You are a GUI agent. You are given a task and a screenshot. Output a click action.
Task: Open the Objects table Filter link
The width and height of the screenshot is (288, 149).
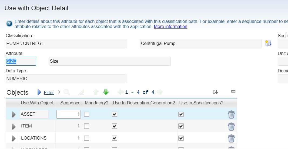(49, 93)
